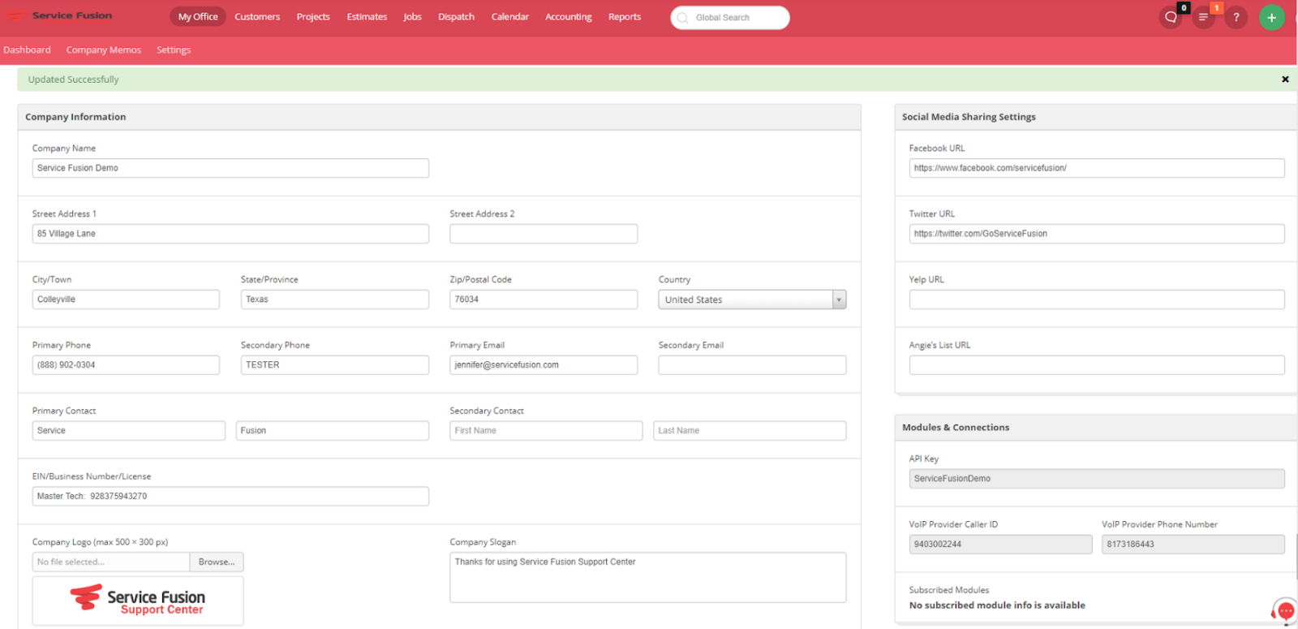Open the Projects menu
This screenshot has width=1298, height=629.
pyautogui.click(x=313, y=17)
